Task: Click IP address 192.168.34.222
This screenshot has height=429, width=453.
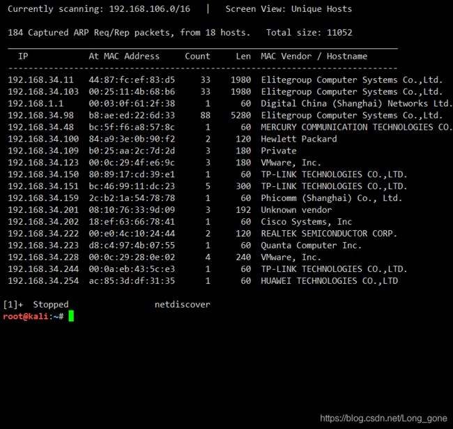Action: click(x=43, y=234)
